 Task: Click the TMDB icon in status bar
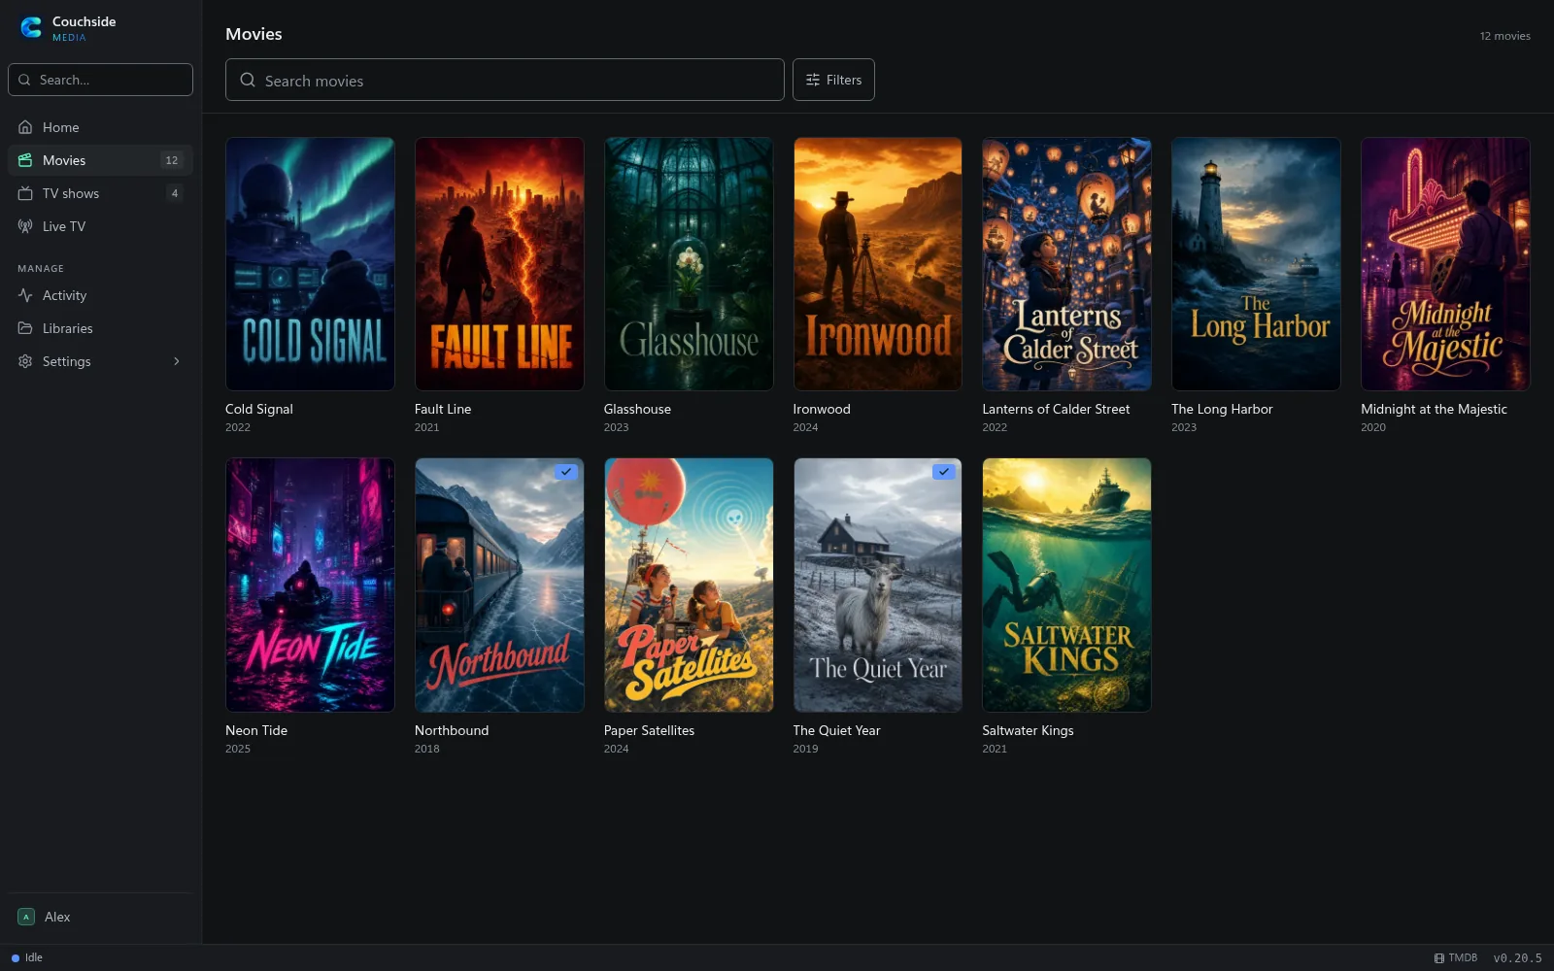(1439, 957)
